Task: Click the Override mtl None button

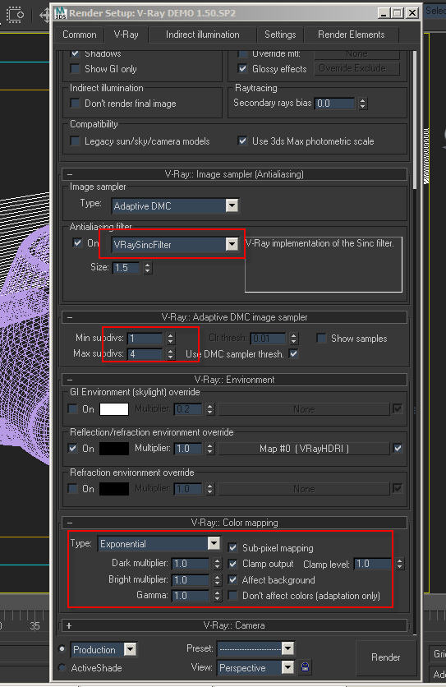Action: pyautogui.click(x=356, y=54)
